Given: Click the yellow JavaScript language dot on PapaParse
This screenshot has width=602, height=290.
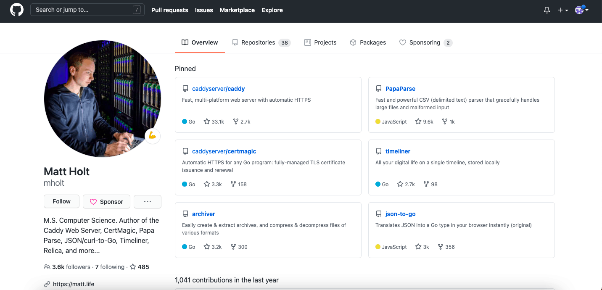Looking at the screenshot, I should point(378,121).
